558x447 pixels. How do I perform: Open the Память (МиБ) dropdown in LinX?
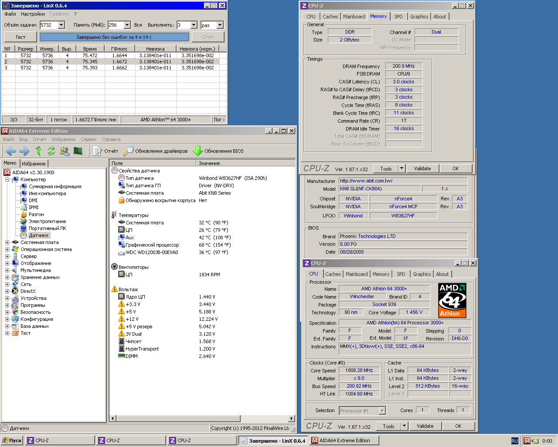pos(127,25)
